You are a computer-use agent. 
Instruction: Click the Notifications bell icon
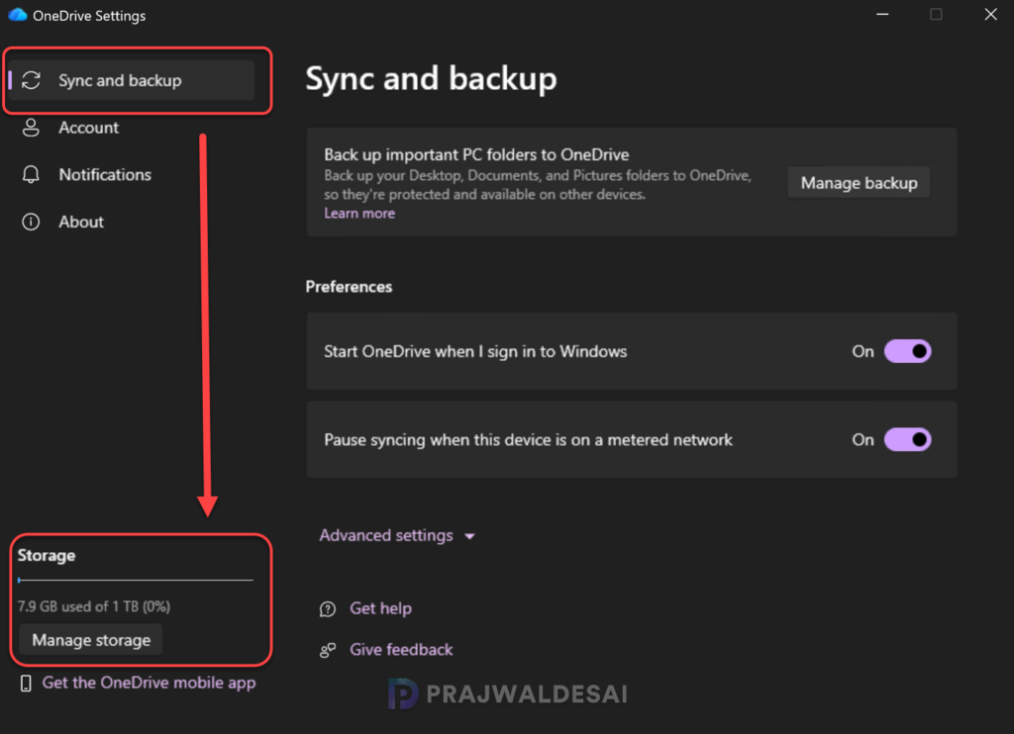pyautogui.click(x=31, y=174)
